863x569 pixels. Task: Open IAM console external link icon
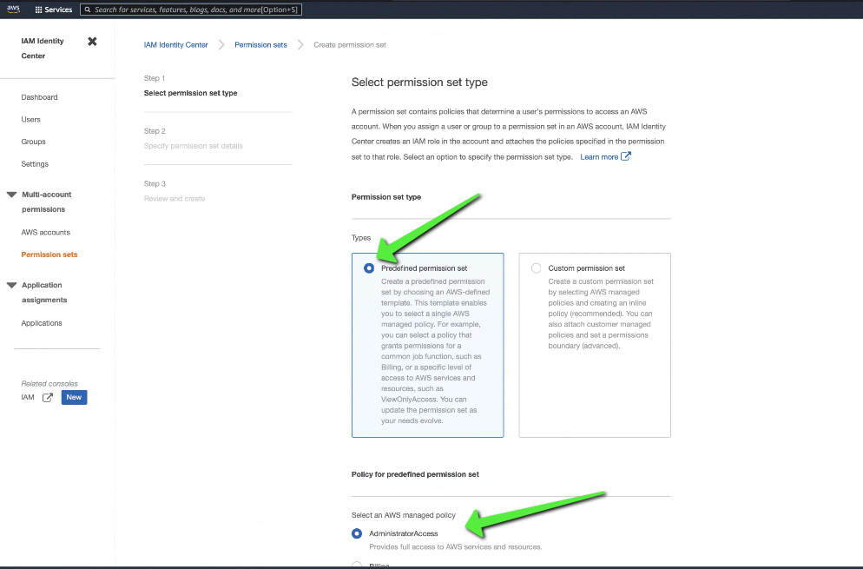[48, 397]
